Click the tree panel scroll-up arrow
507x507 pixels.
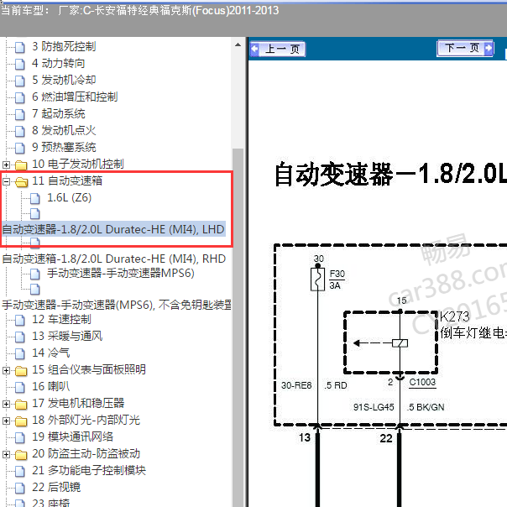pyautogui.click(x=238, y=44)
